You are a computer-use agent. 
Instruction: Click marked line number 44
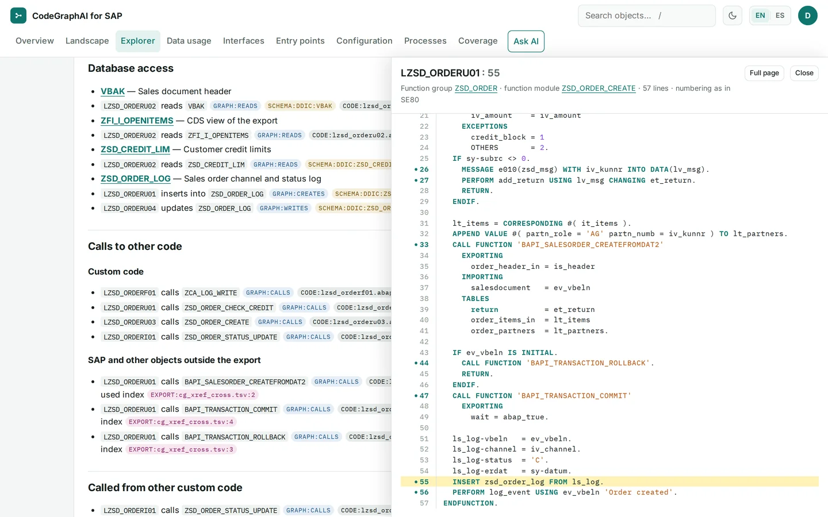pyautogui.click(x=424, y=363)
